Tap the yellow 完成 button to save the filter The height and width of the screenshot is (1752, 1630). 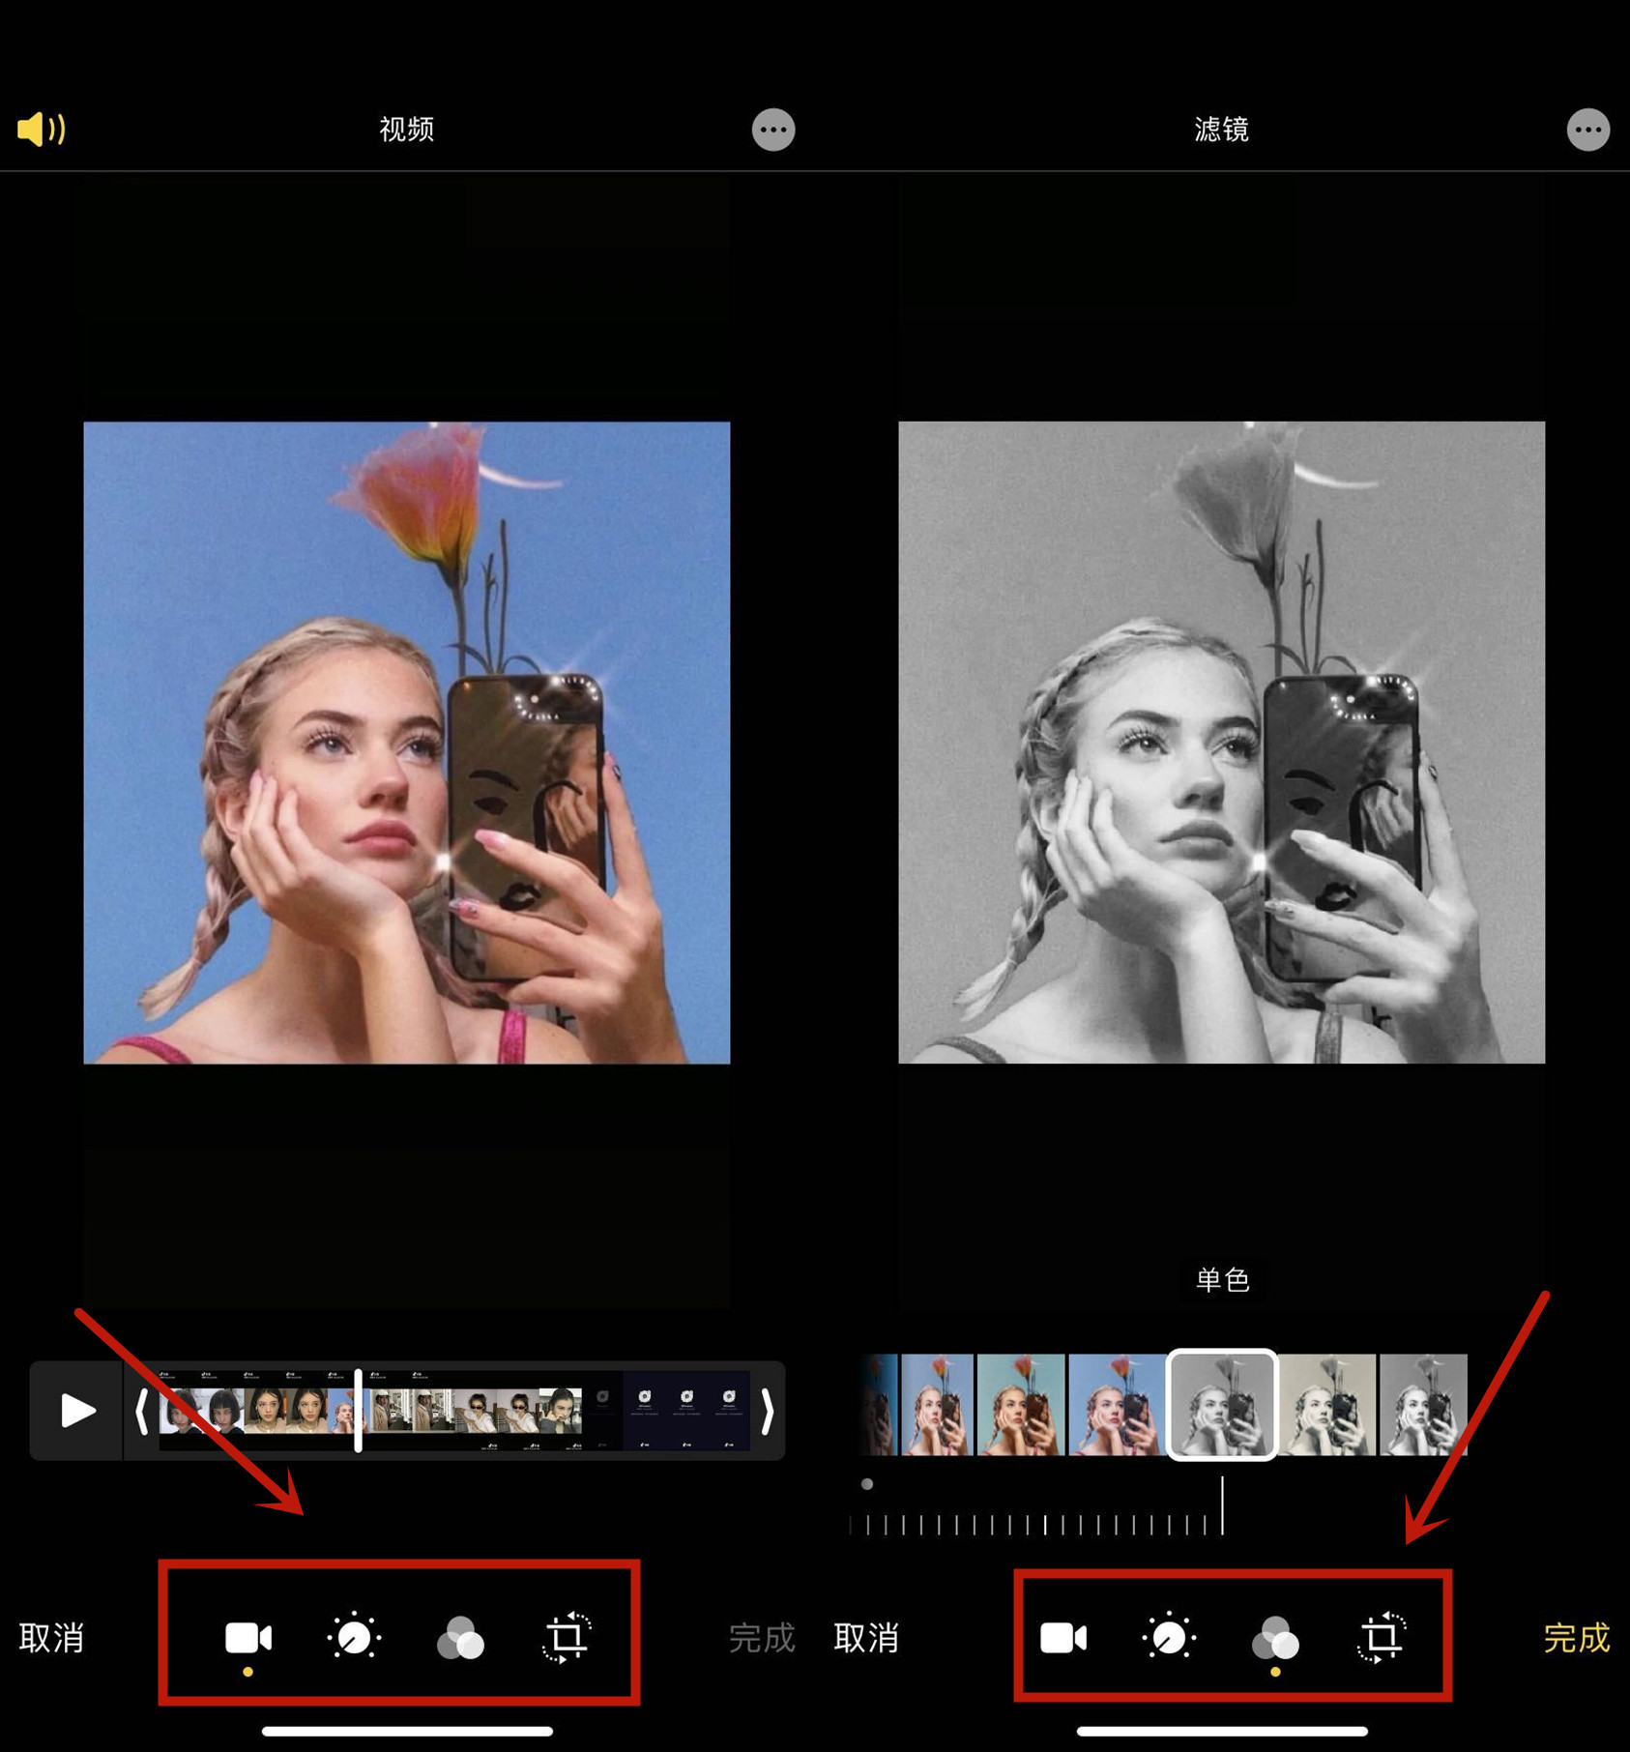click(1576, 1638)
